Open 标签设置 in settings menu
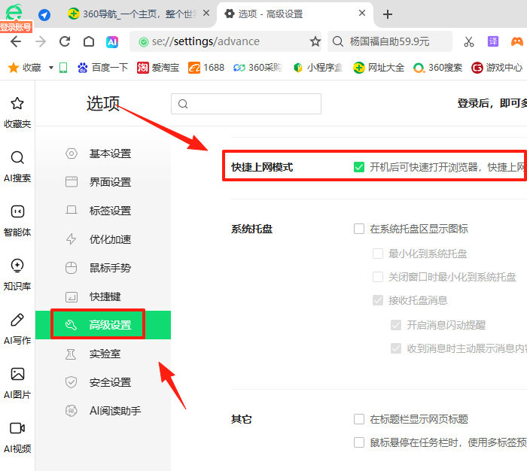The height and width of the screenshot is (471, 527). 103,211
